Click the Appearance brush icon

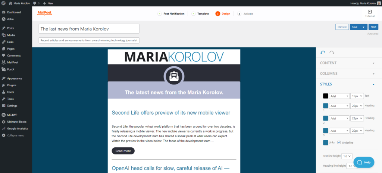click(x=4, y=79)
